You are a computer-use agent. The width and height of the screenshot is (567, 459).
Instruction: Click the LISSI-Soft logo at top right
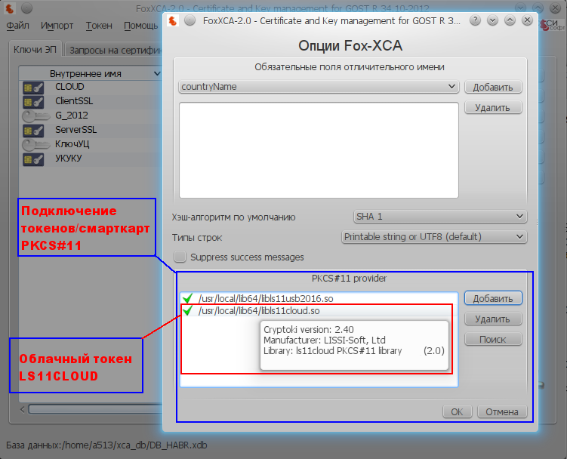(x=552, y=25)
